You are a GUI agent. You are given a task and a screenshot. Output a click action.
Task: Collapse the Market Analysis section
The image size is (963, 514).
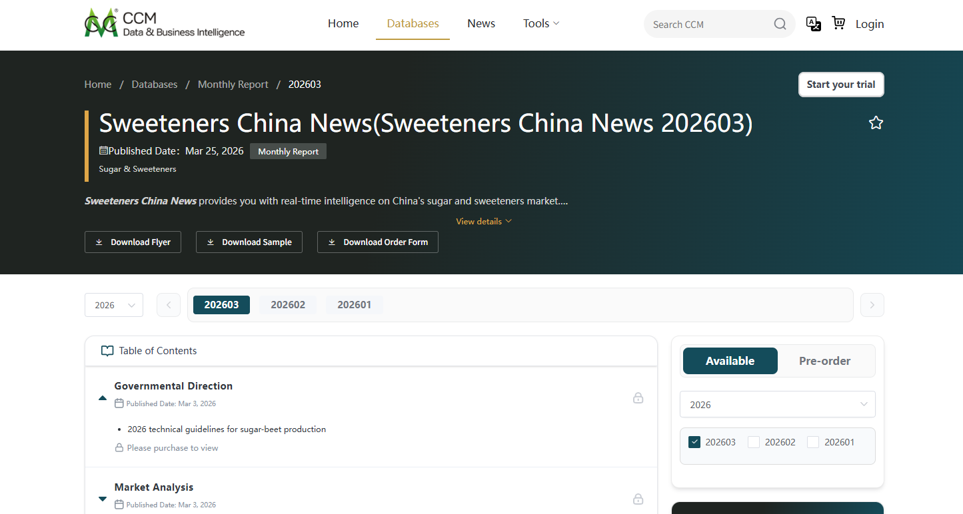pos(102,499)
